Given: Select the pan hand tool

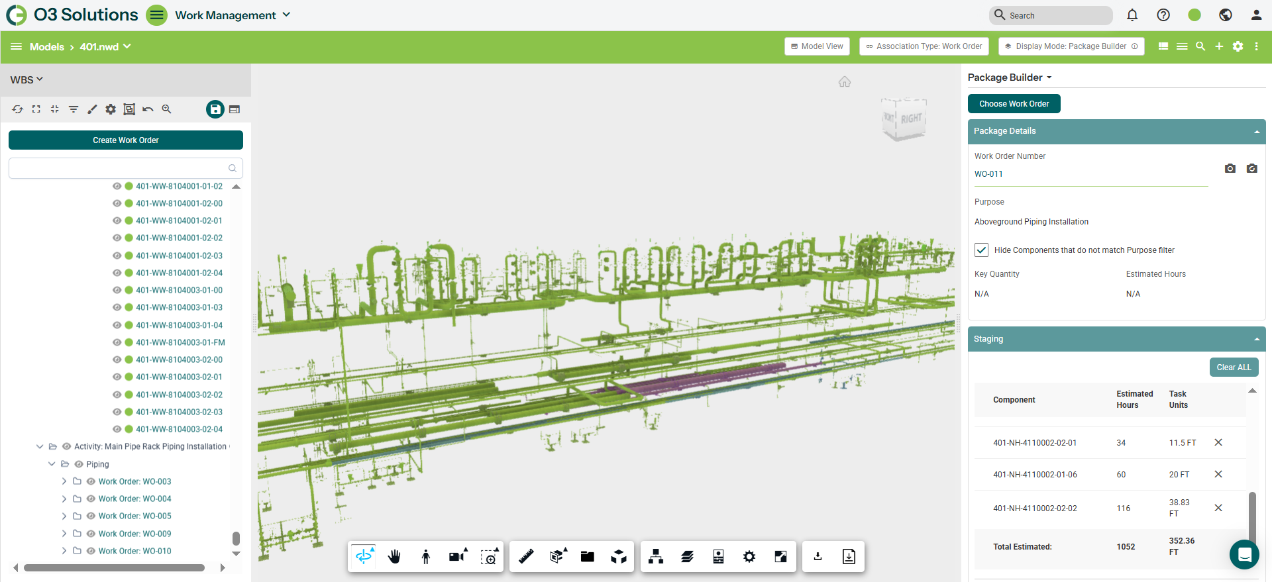Looking at the screenshot, I should pos(395,557).
